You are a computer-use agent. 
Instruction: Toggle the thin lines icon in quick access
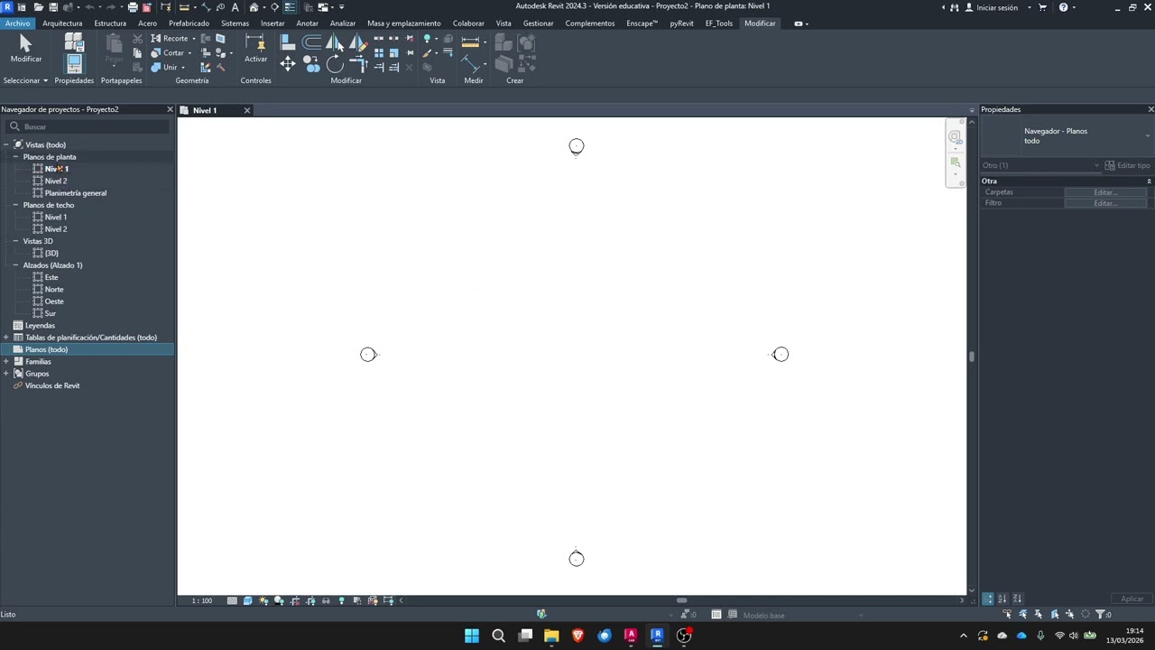tap(288, 7)
